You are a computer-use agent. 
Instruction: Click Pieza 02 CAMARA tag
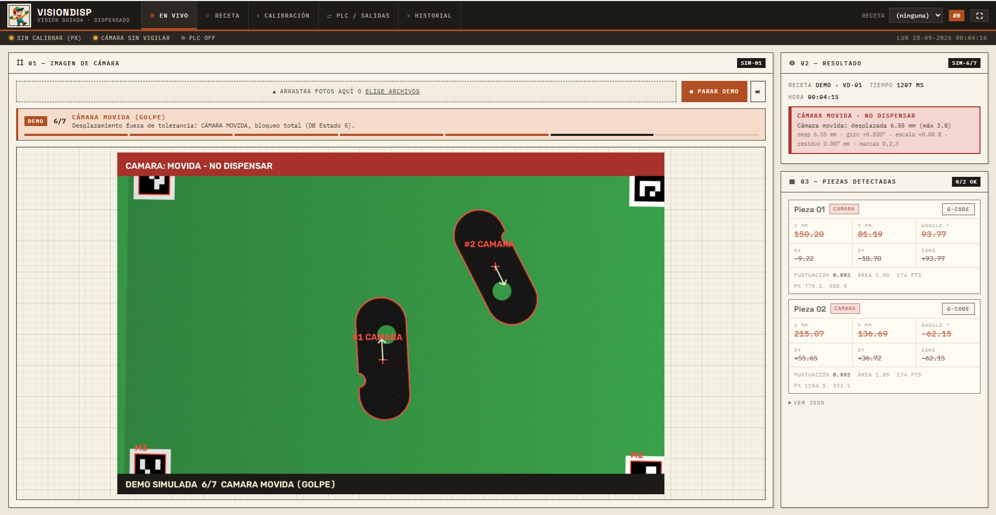pyautogui.click(x=845, y=309)
